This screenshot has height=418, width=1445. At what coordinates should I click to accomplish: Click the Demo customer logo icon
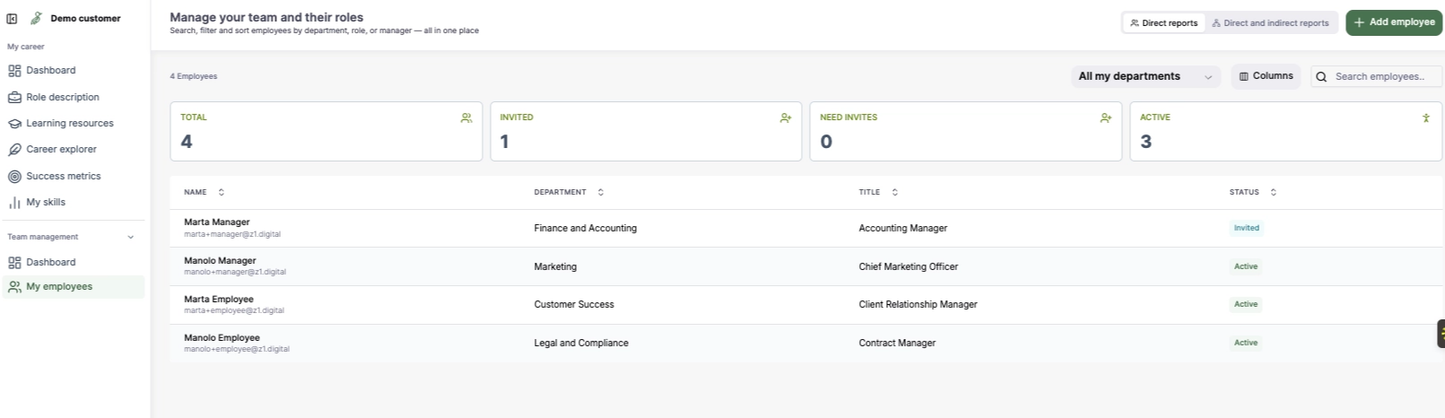pyautogui.click(x=36, y=18)
